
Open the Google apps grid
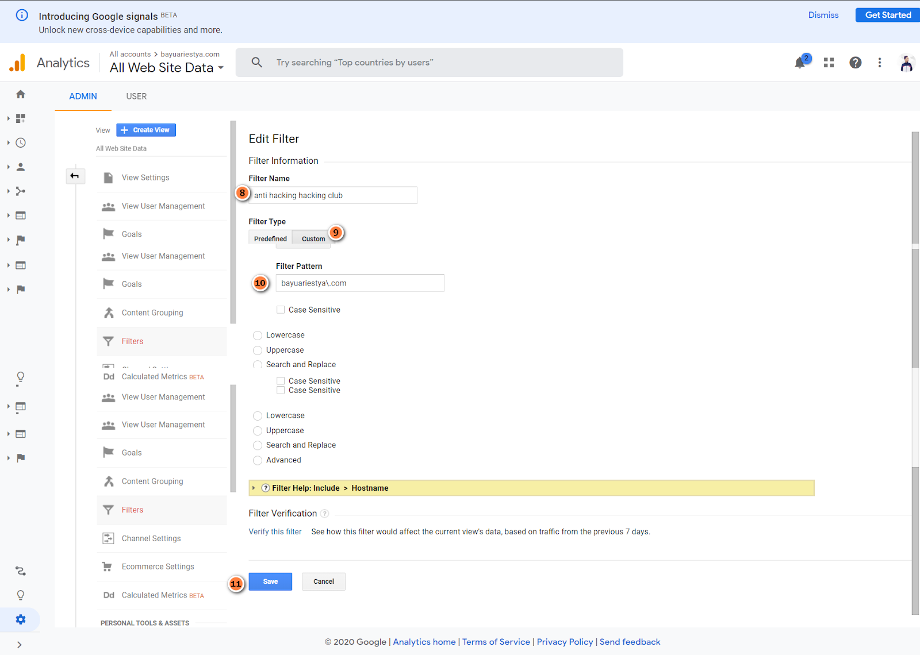829,63
